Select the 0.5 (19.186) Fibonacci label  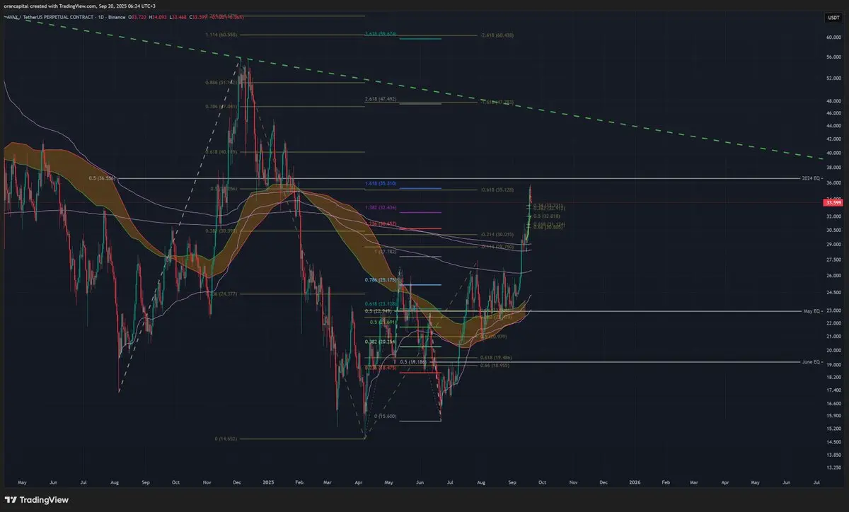(x=414, y=361)
